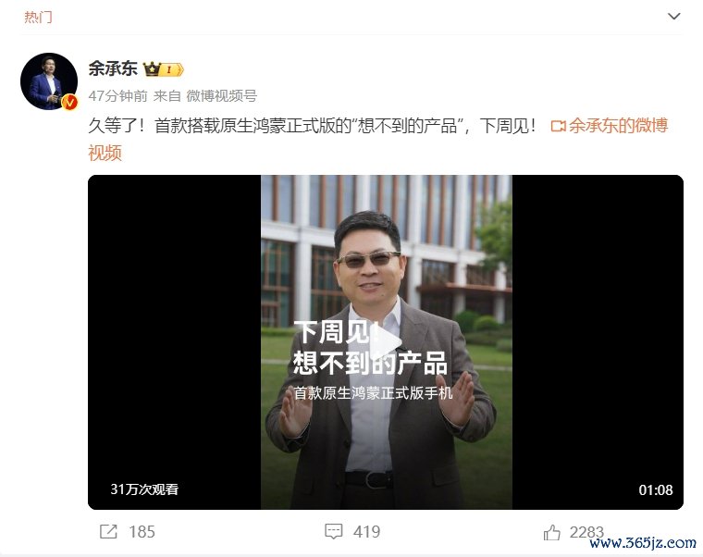Click the 47分钟前 post timestamp
The width and height of the screenshot is (703, 557).
pyautogui.click(x=117, y=95)
